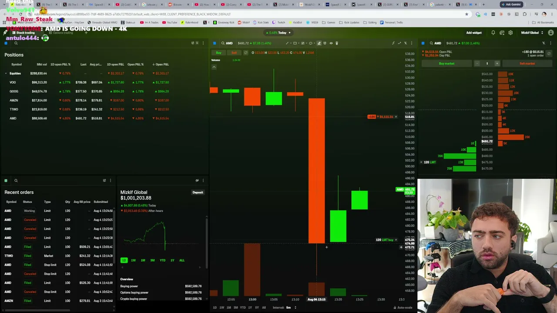The image size is (557, 313).
Task: Open the Today performance pill
Action: (x=279, y=33)
